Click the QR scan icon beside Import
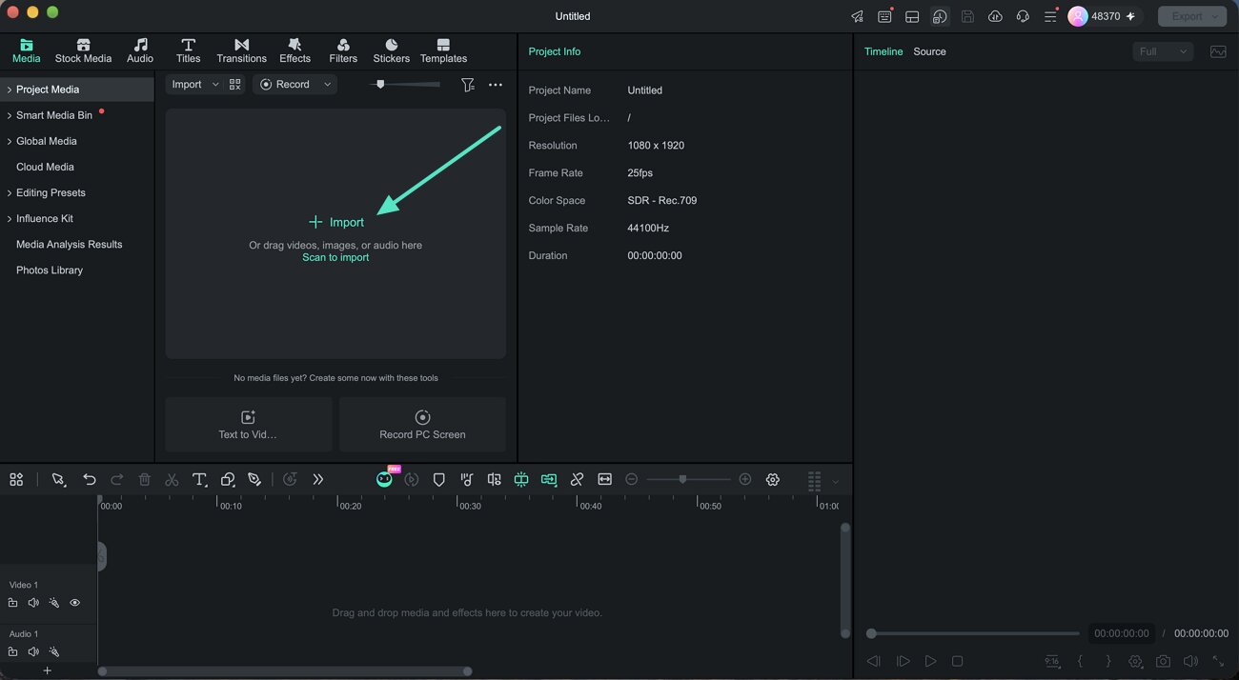 coord(235,85)
